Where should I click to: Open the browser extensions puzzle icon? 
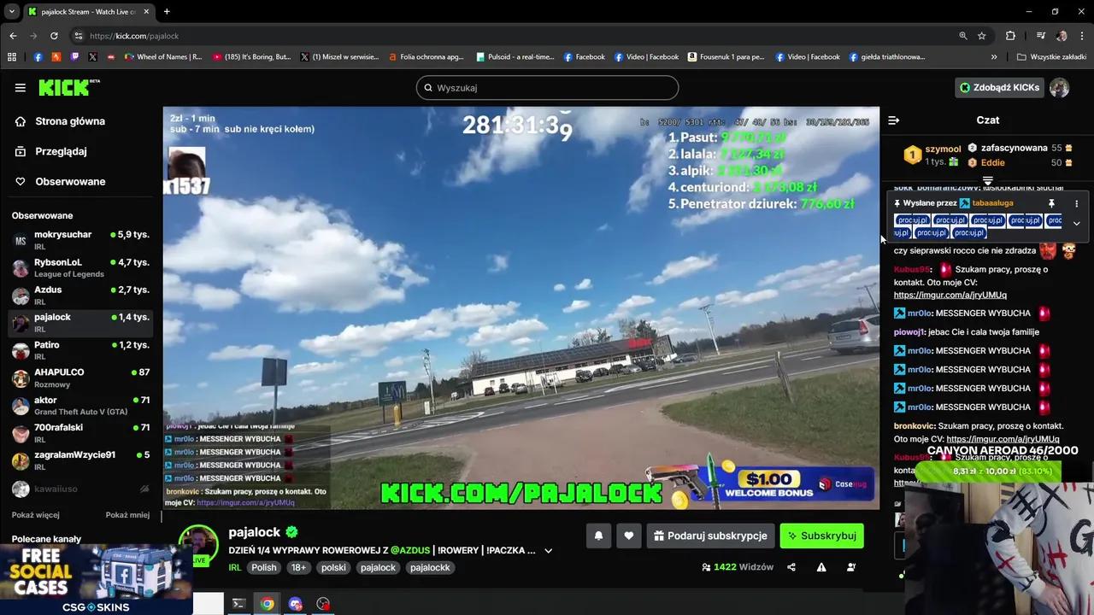click(x=1010, y=36)
